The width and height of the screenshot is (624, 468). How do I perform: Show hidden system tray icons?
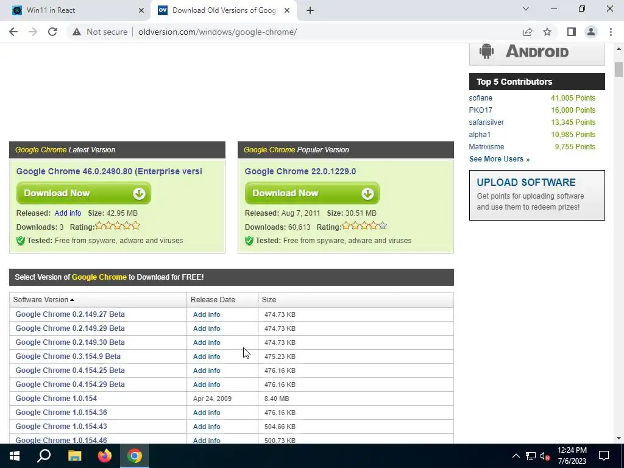516,456
